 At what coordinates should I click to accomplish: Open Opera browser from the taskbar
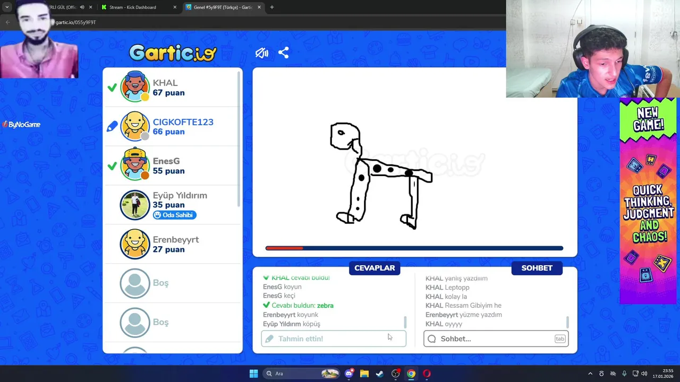(427, 374)
